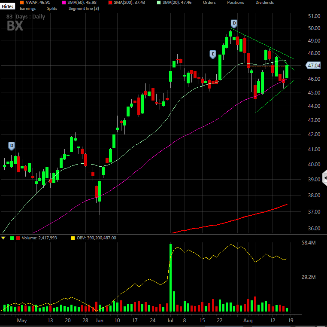Hide the SMA(200) indicator
Image resolution: width=327 pixels, height=327 pixels.
129,3
